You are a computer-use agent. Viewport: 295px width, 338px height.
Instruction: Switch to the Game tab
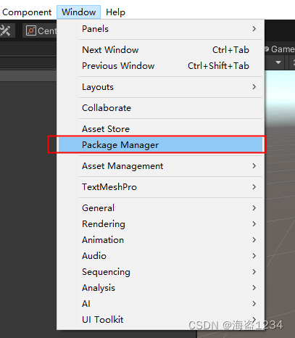pyautogui.click(x=280, y=49)
